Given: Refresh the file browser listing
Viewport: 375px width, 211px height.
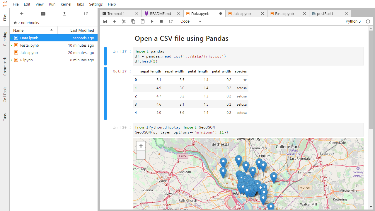Looking at the screenshot, I should coord(86,13).
